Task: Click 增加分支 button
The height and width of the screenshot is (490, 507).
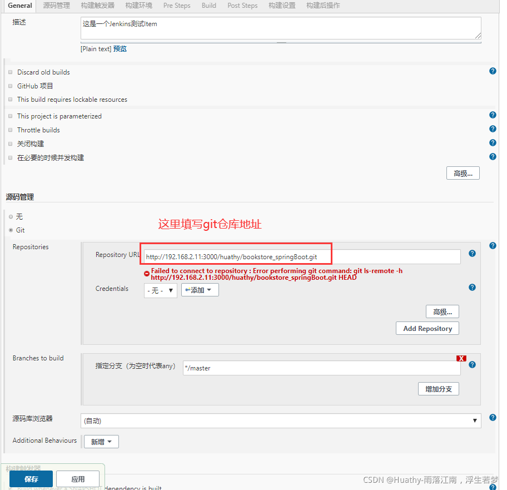Action: click(438, 389)
